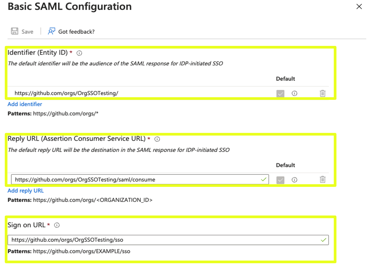Open the Got feedback? link

coord(76,32)
